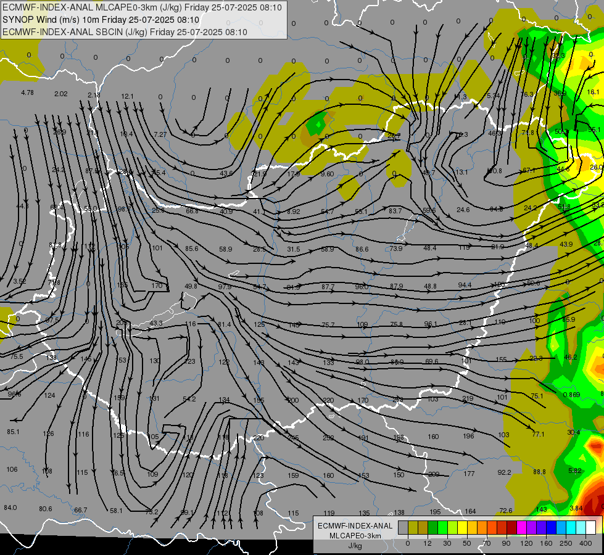This screenshot has height=555, width=604.
Task: Click the pure yellow legend swatch
Action: point(463,527)
